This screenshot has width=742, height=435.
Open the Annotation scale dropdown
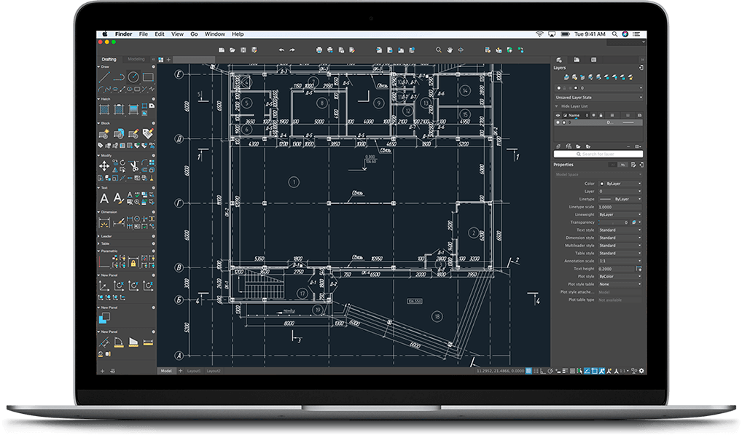click(x=619, y=261)
